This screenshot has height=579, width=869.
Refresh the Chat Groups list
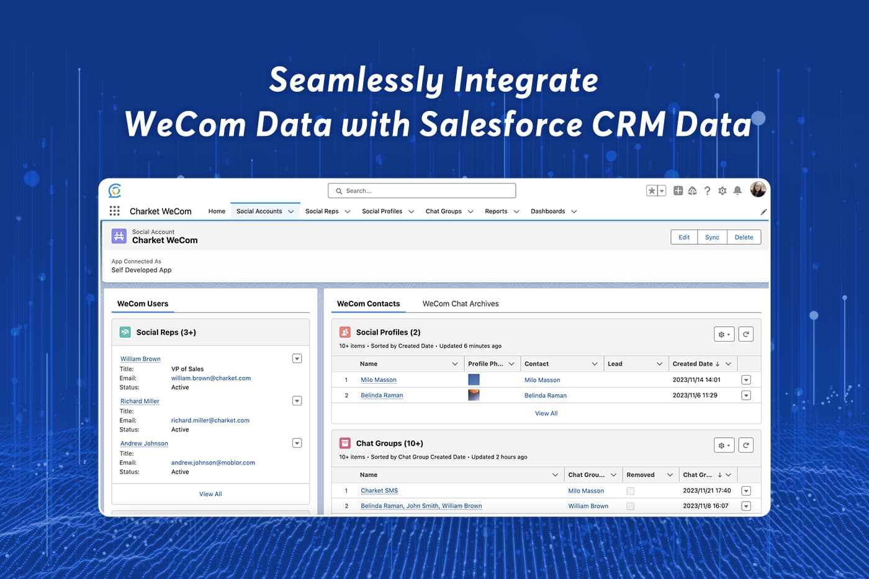(746, 445)
